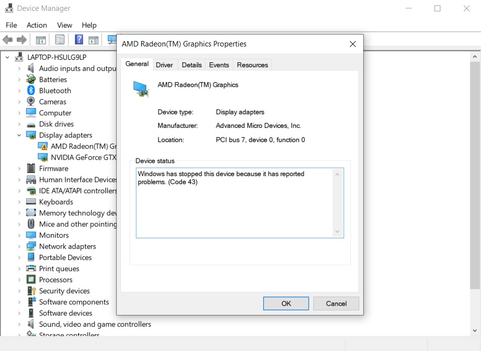Expand the Computer category
481x351 pixels.
[x=19, y=113]
